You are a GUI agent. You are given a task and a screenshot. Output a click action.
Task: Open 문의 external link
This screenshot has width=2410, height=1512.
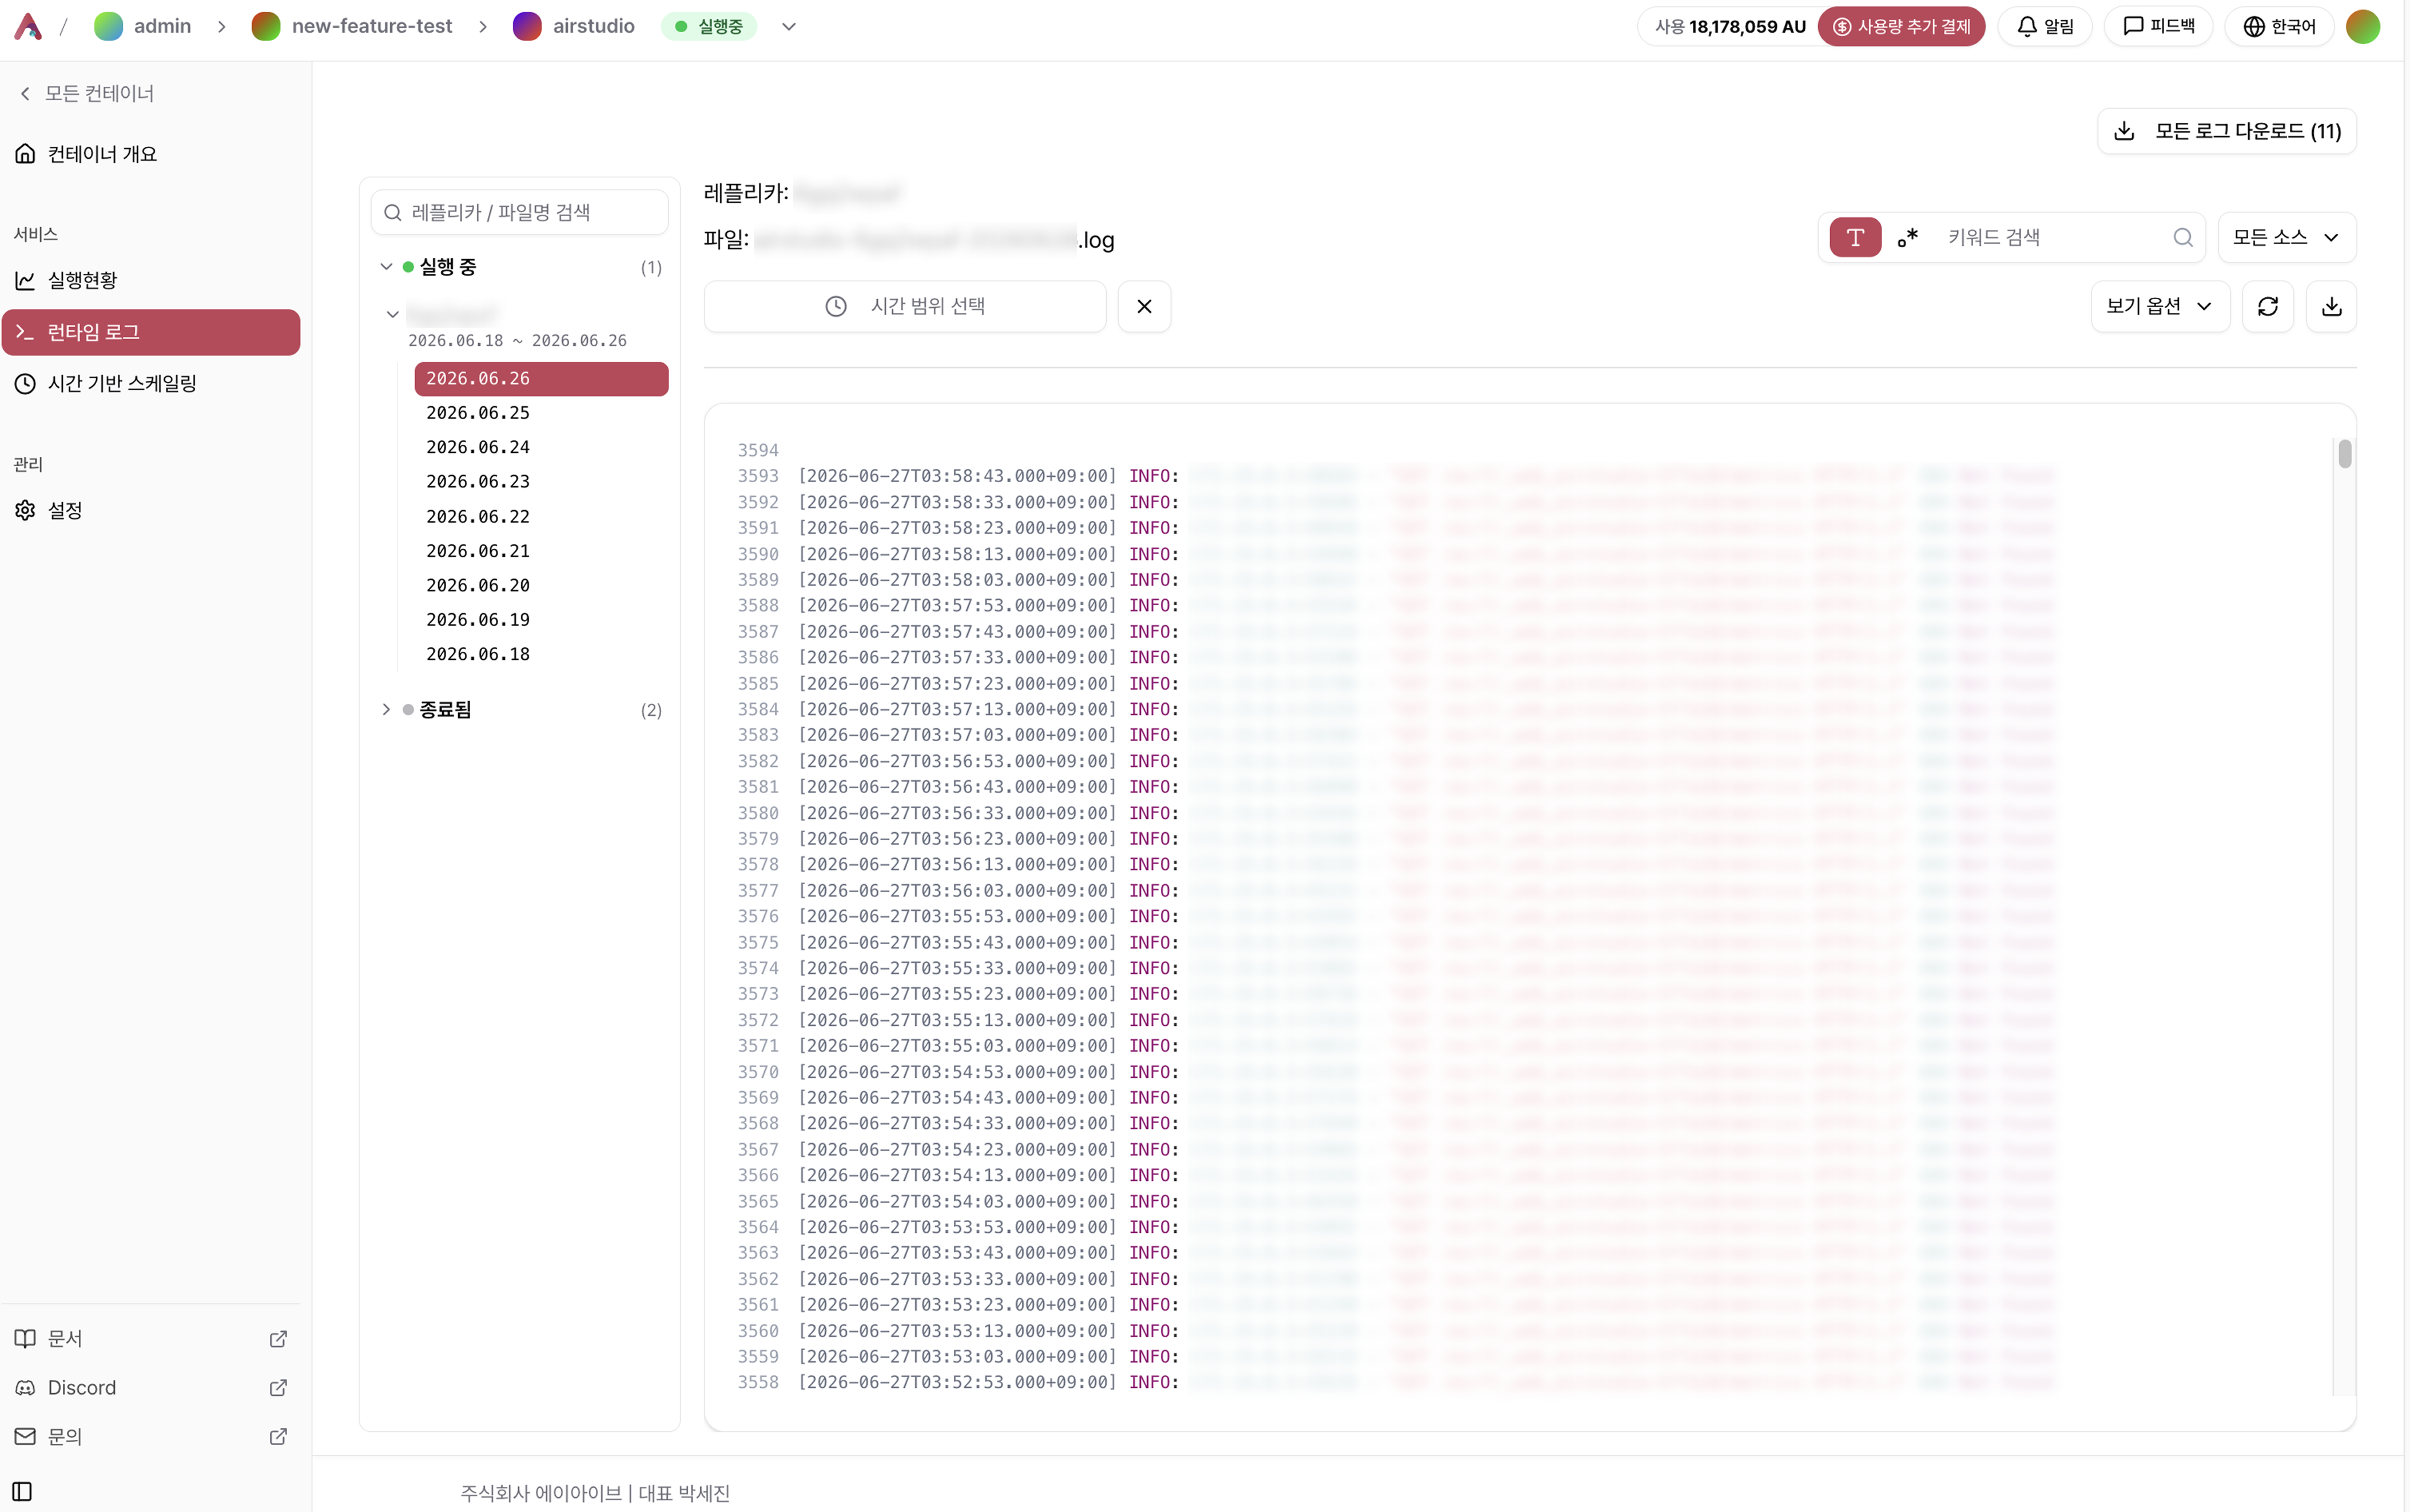151,1436
